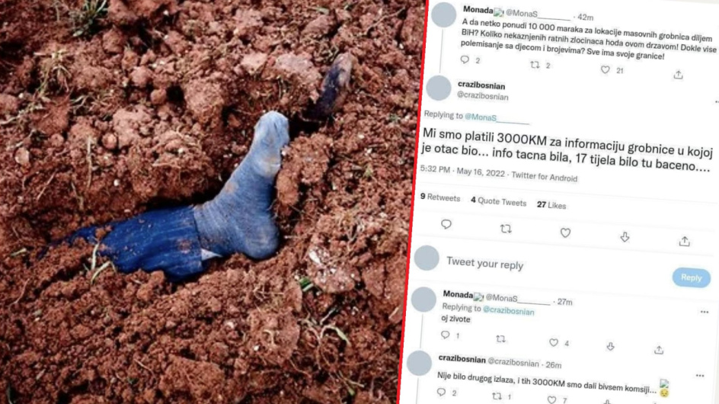Share the main tweet using share icon
The height and width of the screenshot is (404, 719).
tap(685, 241)
